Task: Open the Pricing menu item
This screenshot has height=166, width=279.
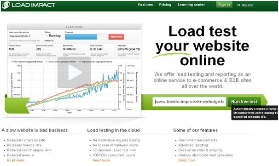Action: click(x=165, y=5)
